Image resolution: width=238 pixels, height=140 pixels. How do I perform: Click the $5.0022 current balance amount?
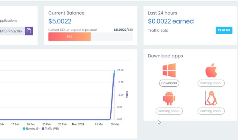point(60,21)
